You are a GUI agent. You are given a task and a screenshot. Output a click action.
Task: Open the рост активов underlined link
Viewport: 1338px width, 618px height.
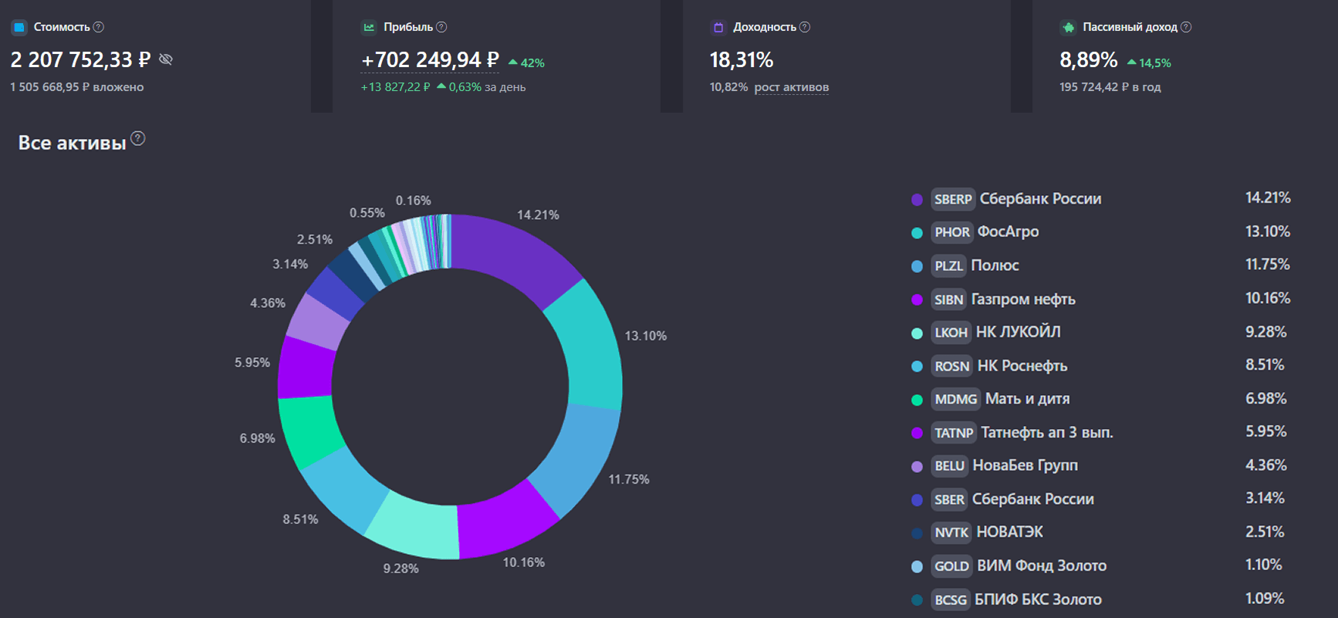(791, 87)
